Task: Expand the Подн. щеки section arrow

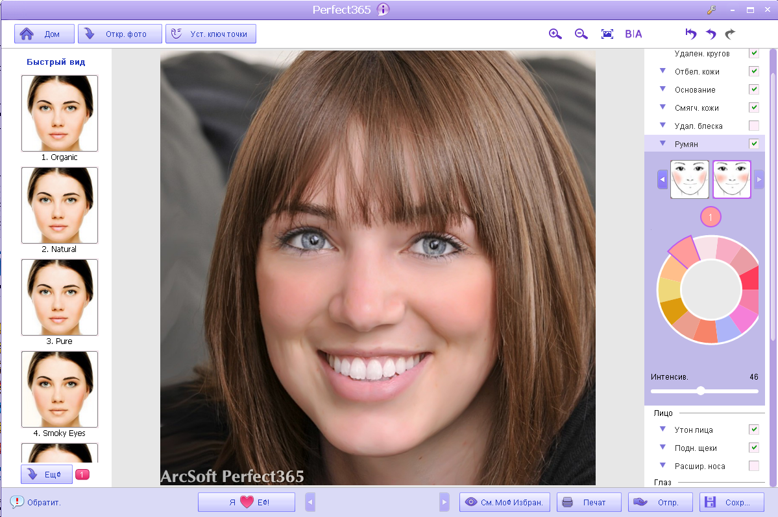Action: (663, 447)
